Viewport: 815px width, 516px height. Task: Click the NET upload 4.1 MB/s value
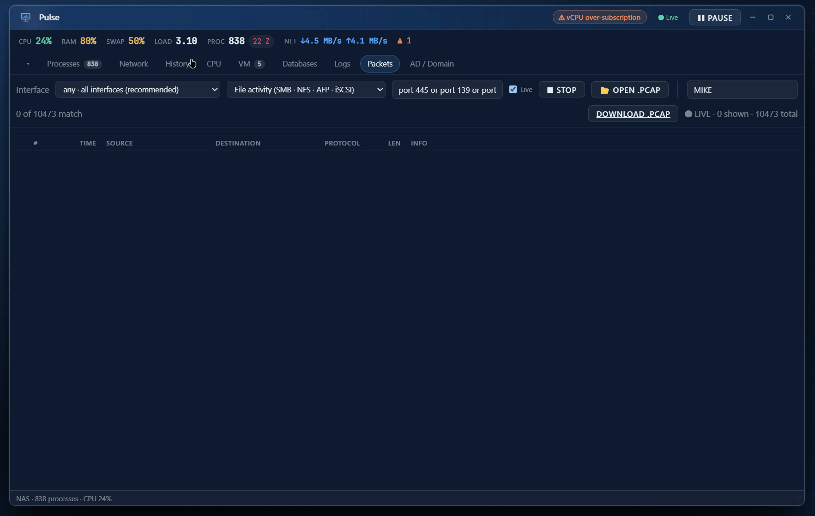click(367, 41)
